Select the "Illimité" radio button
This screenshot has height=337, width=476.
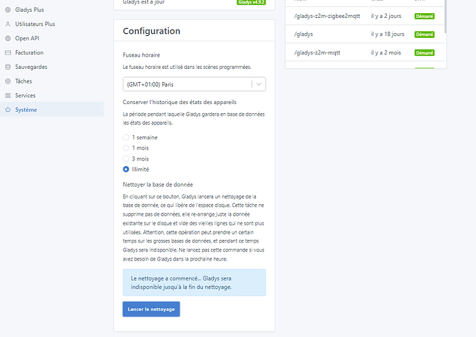126,169
